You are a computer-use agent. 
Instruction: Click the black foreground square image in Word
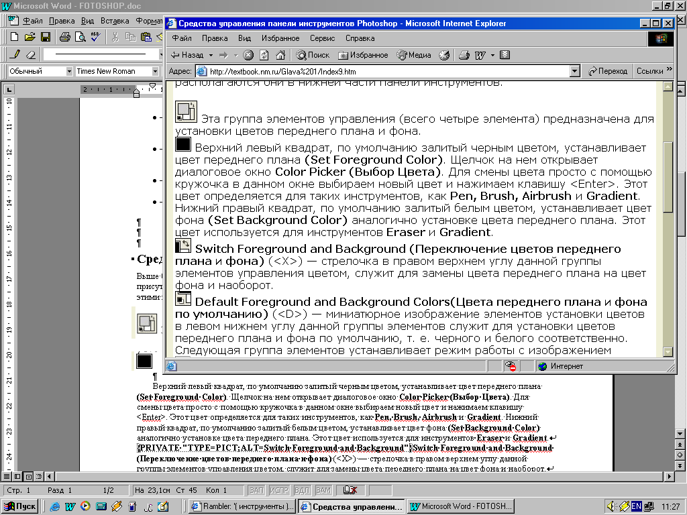point(144,361)
